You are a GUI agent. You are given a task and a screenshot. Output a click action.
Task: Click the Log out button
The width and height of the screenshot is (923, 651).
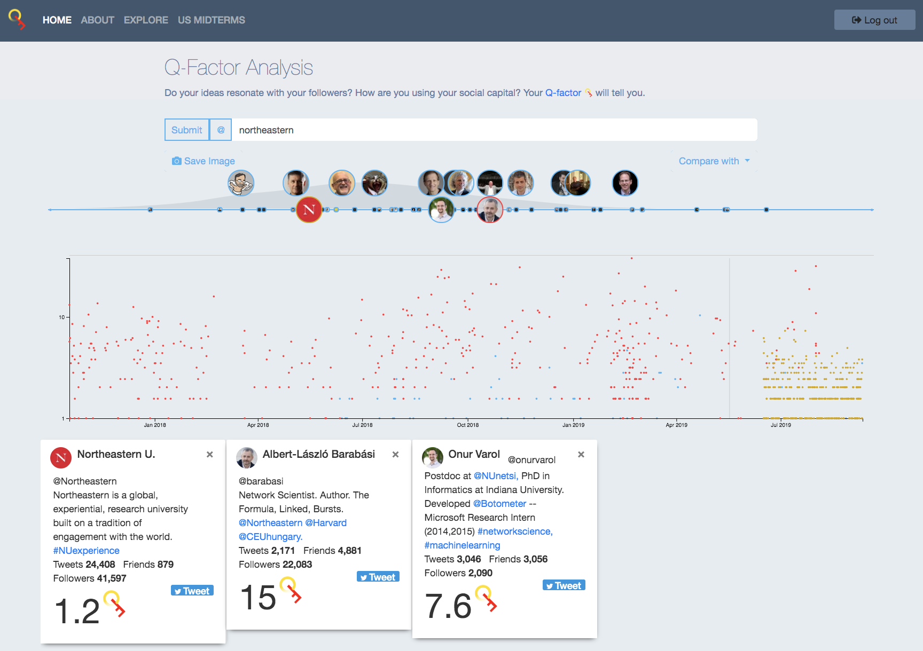(x=874, y=20)
